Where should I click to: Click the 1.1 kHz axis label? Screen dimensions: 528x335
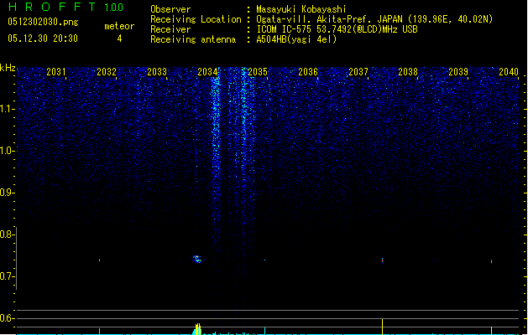tap(8, 109)
